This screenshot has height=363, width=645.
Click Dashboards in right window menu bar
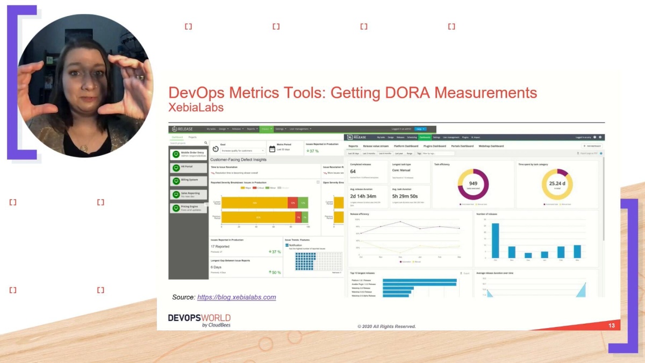(x=425, y=137)
